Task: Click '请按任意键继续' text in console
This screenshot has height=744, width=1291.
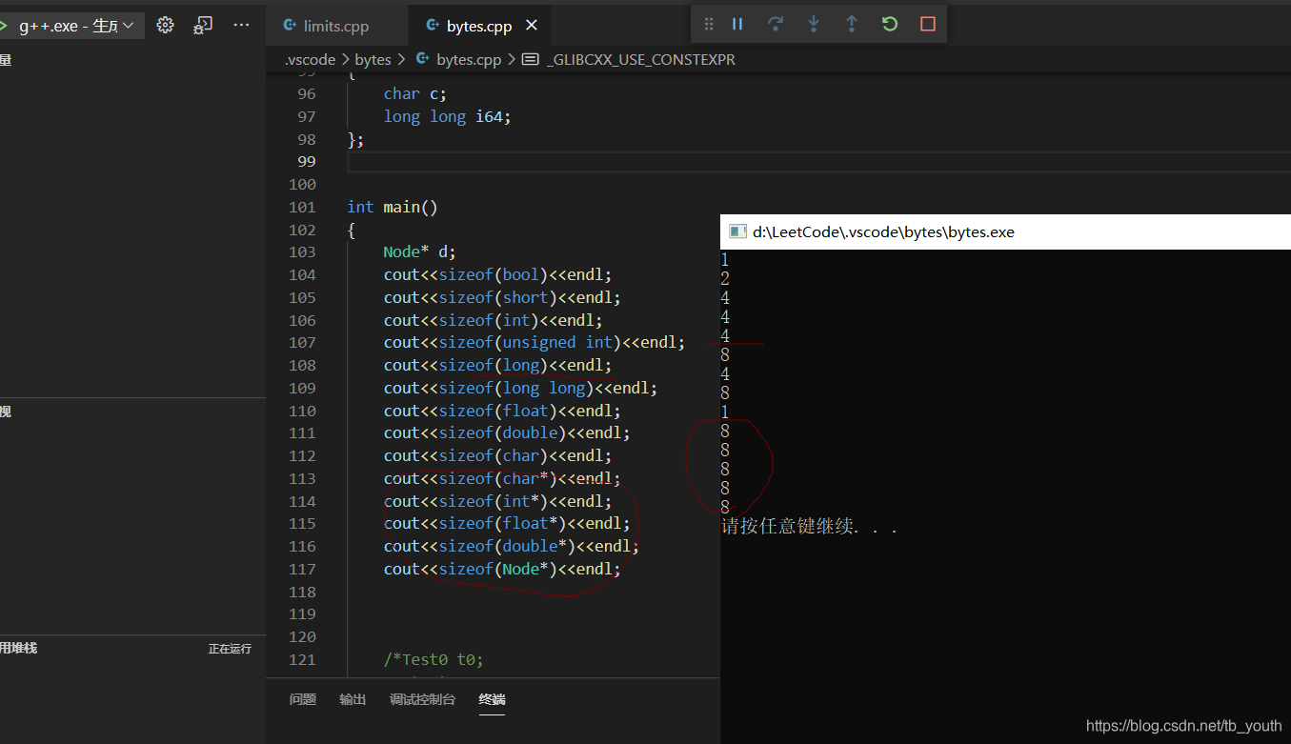Action: [788, 526]
